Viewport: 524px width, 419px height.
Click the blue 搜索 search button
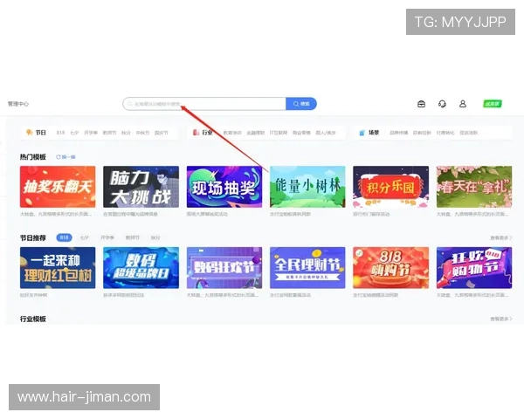301,104
